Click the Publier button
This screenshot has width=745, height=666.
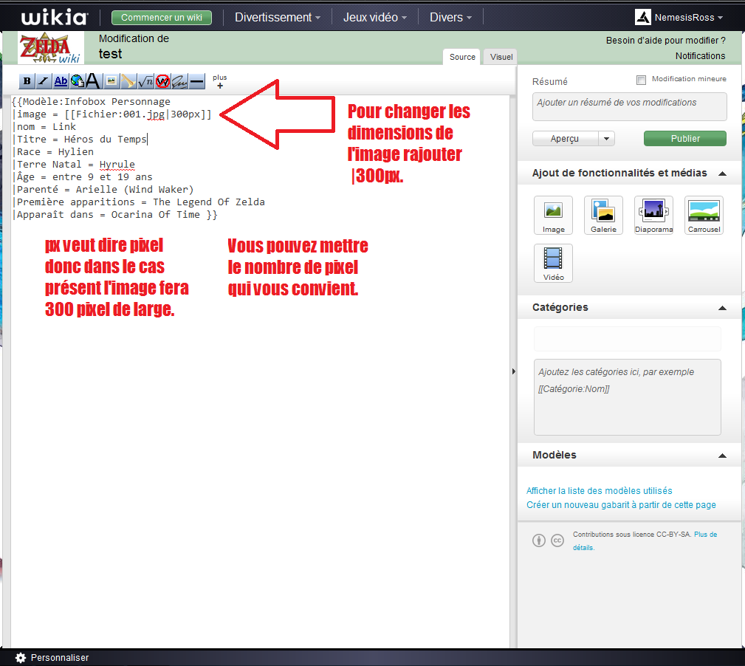[684, 138]
